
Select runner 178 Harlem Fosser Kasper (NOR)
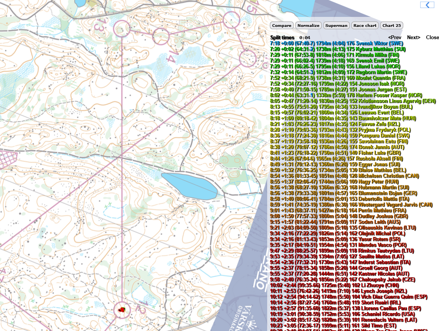pyautogui.click(x=346, y=95)
